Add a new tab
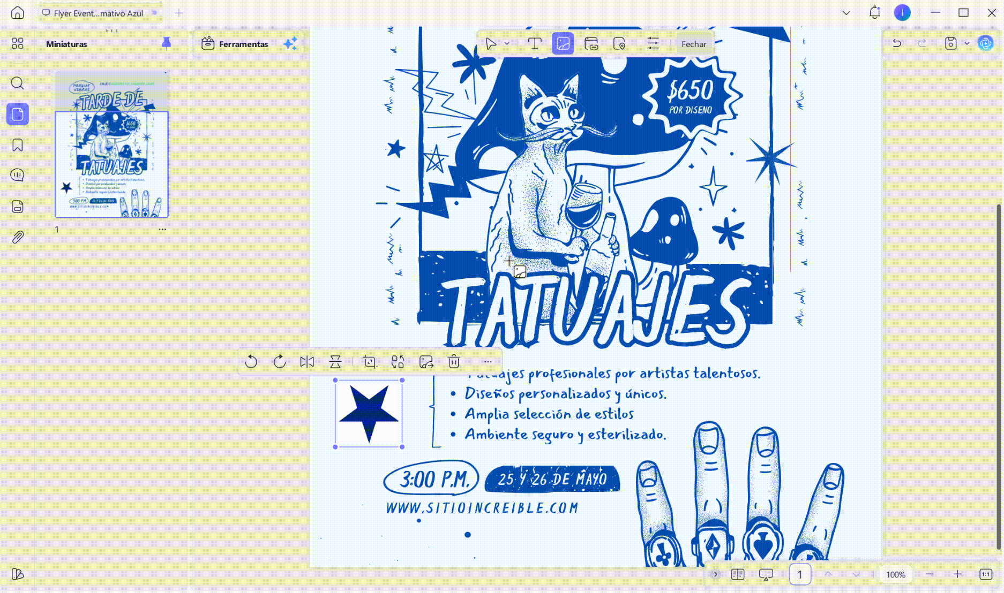The width and height of the screenshot is (1004, 593). [179, 13]
